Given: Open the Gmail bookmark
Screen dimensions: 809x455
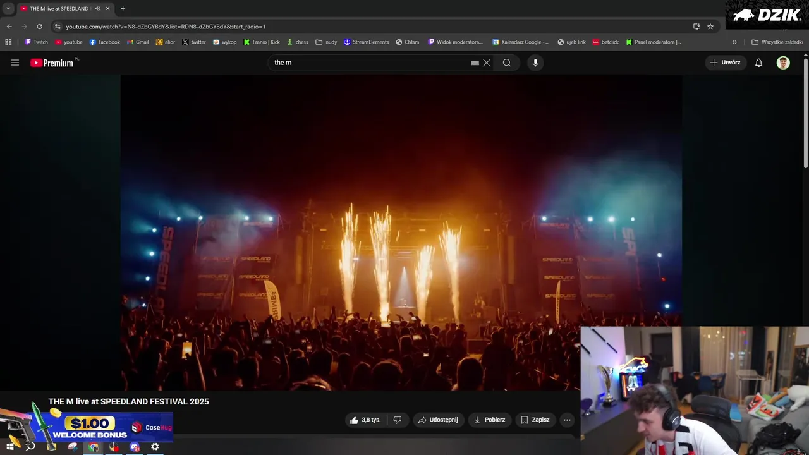Looking at the screenshot, I should 138,42.
